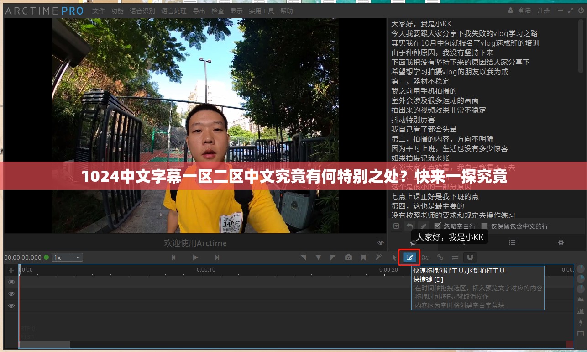Click the area chart icon in right sidebar

click(581, 299)
